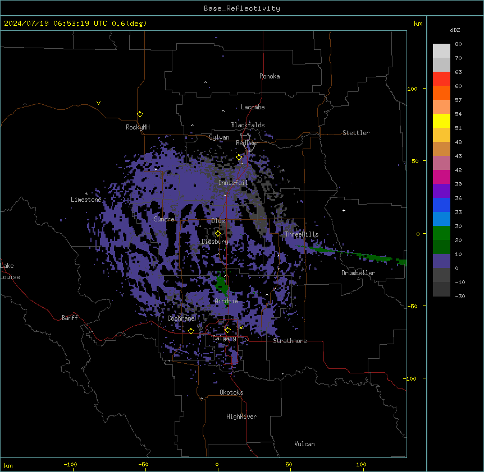Select the Sundre label
Viewport: 484px width, 472px height.
[x=164, y=219]
